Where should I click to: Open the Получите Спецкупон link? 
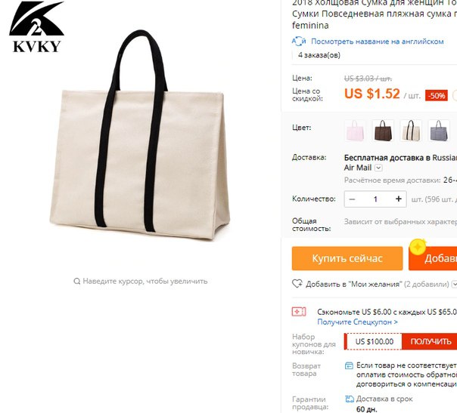pos(357,322)
